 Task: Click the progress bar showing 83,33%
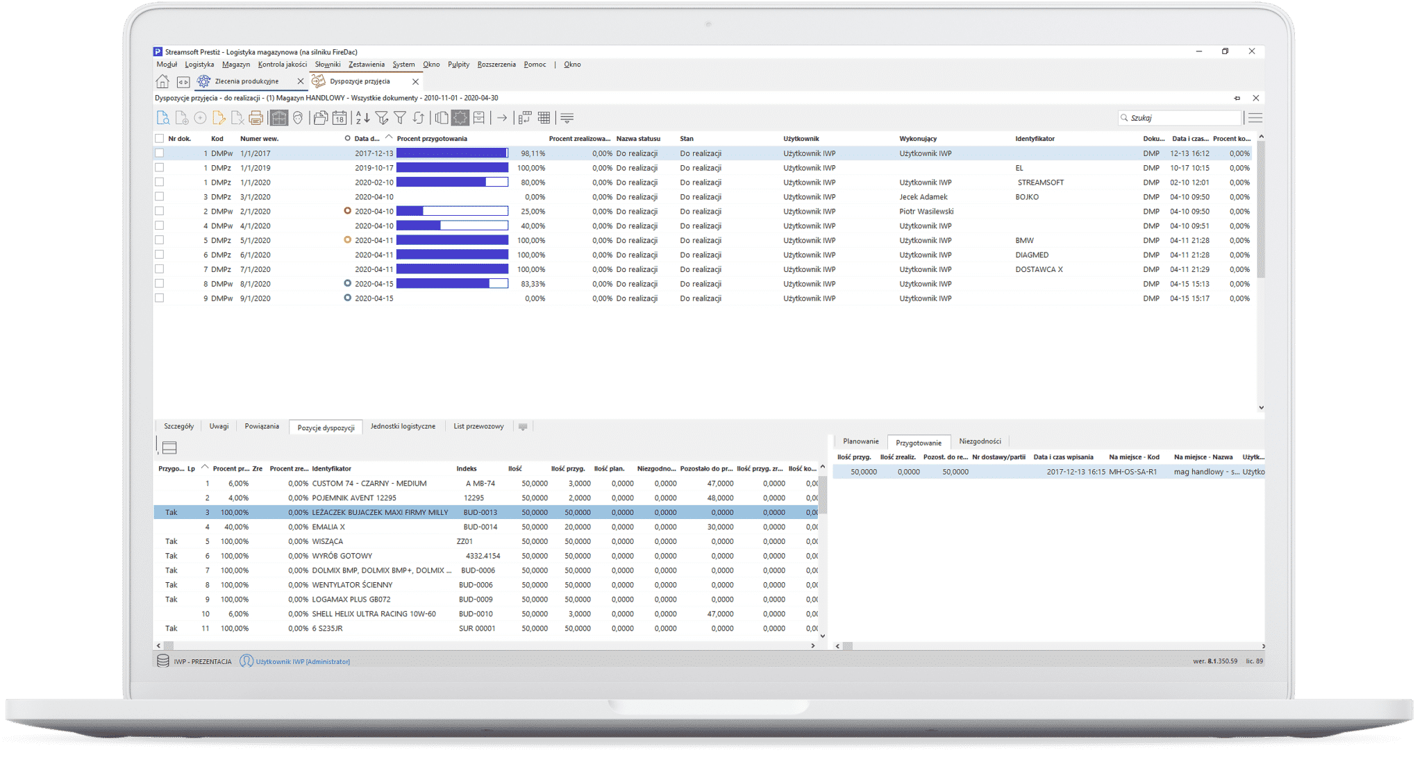click(451, 283)
